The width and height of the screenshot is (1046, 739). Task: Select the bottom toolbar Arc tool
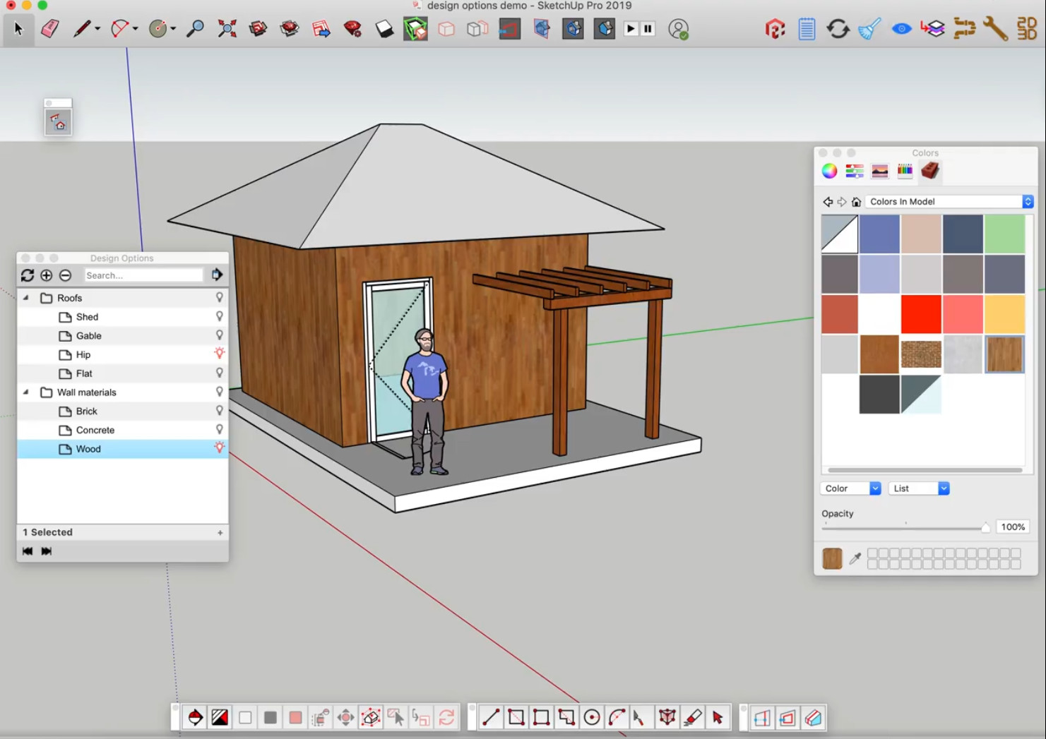coord(617,718)
